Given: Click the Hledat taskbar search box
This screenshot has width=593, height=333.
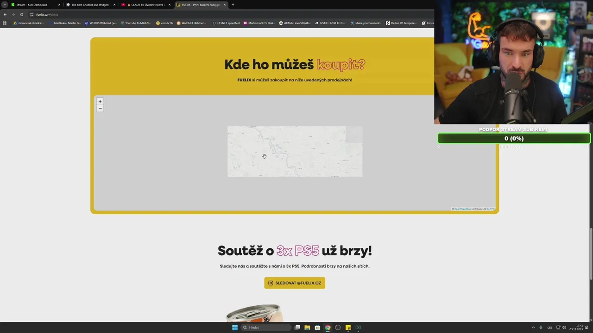Looking at the screenshot, I should (x=266, y=327).
